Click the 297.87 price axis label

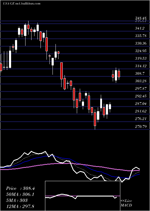click(141, 89)
